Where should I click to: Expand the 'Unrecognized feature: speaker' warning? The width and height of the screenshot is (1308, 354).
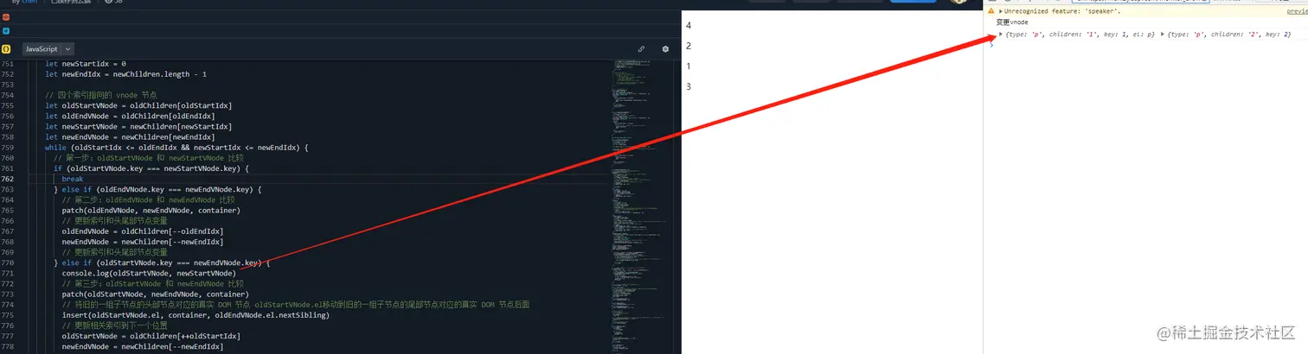[x=1000, y=11]
